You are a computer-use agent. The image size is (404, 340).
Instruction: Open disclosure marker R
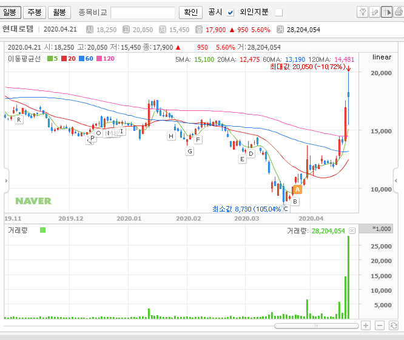(x=19, y=119)
